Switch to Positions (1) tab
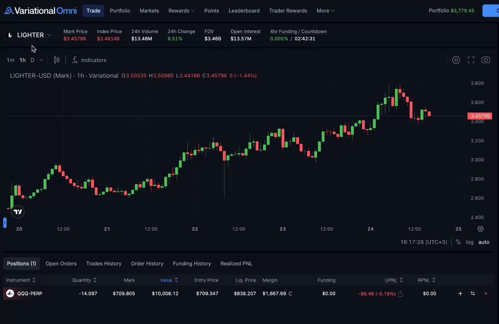The image size is (499, 324). click(x=22, y=264)
